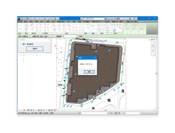This screenshot has width=175, height=133.
Task: Click the 1 : 100 view scale
Action: (x=23, y=110)
